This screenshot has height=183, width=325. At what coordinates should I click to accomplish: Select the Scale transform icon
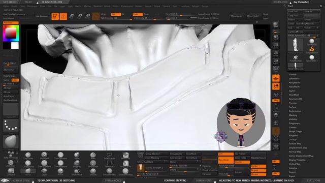tap(80, 16)
